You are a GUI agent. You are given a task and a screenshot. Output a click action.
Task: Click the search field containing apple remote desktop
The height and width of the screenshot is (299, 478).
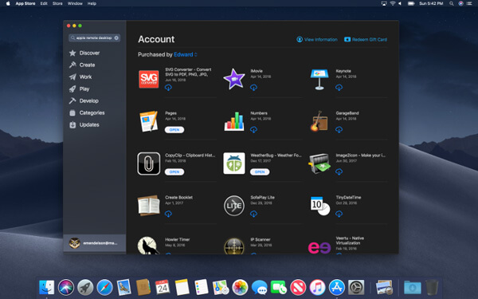click(94, 37)
